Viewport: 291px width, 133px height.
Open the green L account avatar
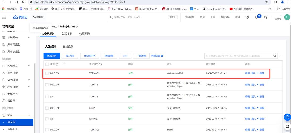[x=287, y=17]
